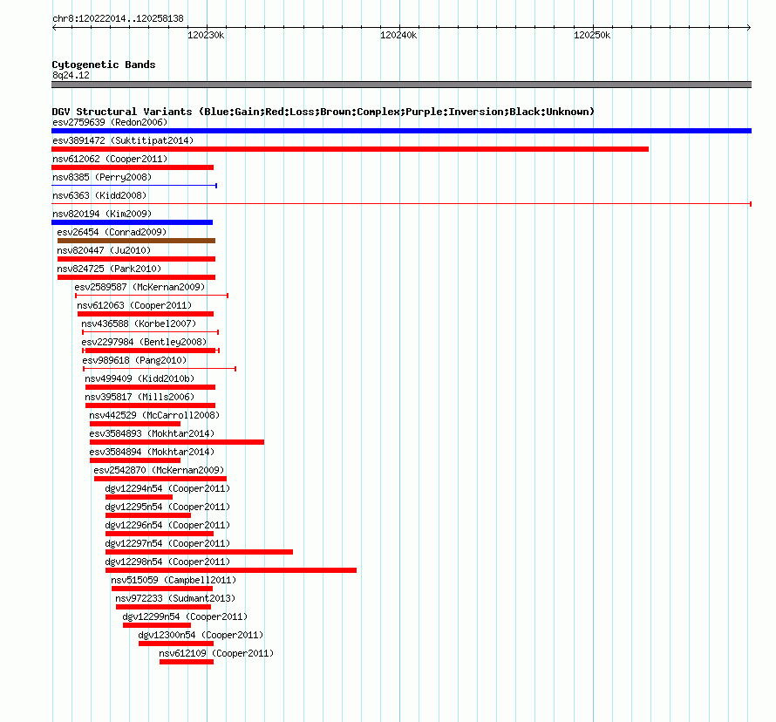Click the left arrow of the ruler
This screenshot has height=722, width=776.
coord(54,27)
